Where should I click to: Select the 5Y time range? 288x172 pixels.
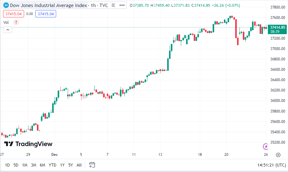[71, 165]
